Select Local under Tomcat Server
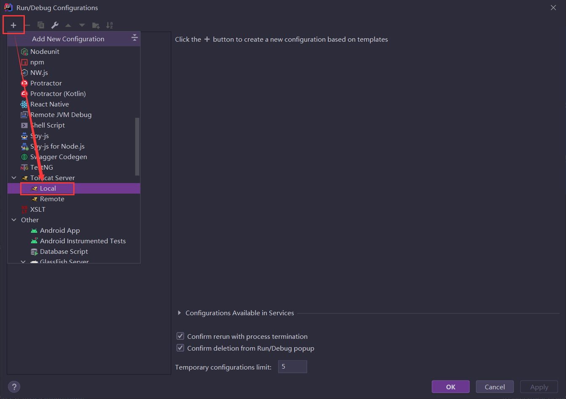 pos(74,189)
